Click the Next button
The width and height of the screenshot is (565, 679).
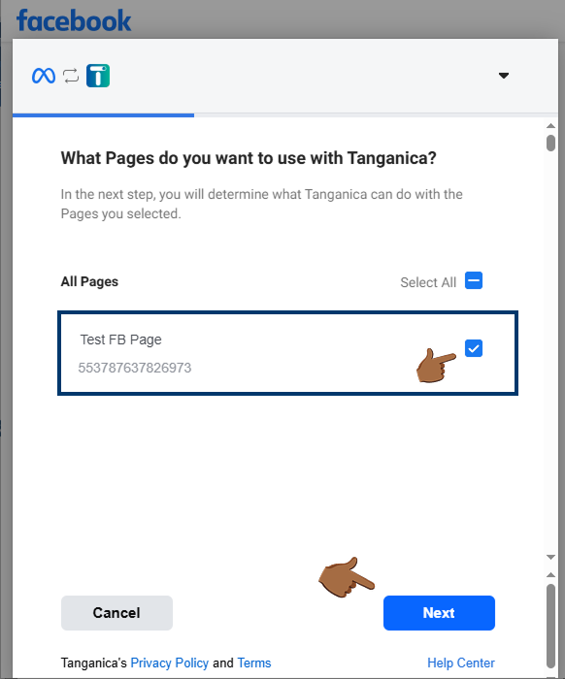point(439,613)
